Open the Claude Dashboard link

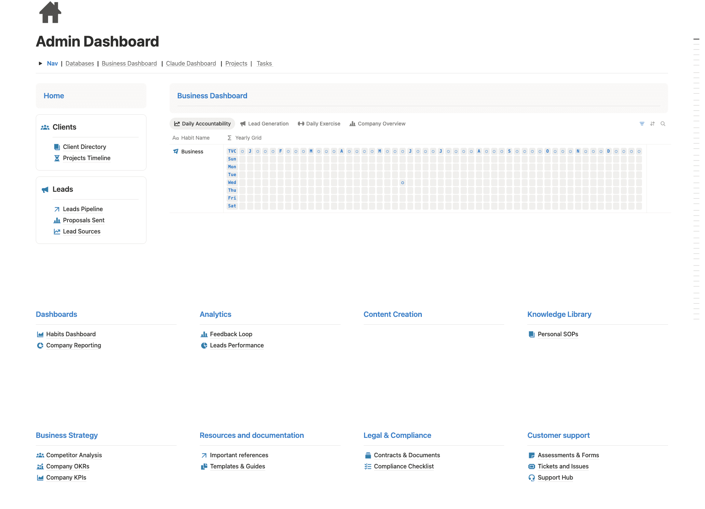pyautogui.click(x=191, y=63)
